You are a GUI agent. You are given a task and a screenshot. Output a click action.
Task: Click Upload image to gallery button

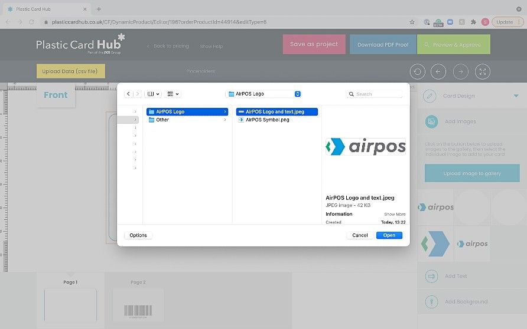pos(472,173)
